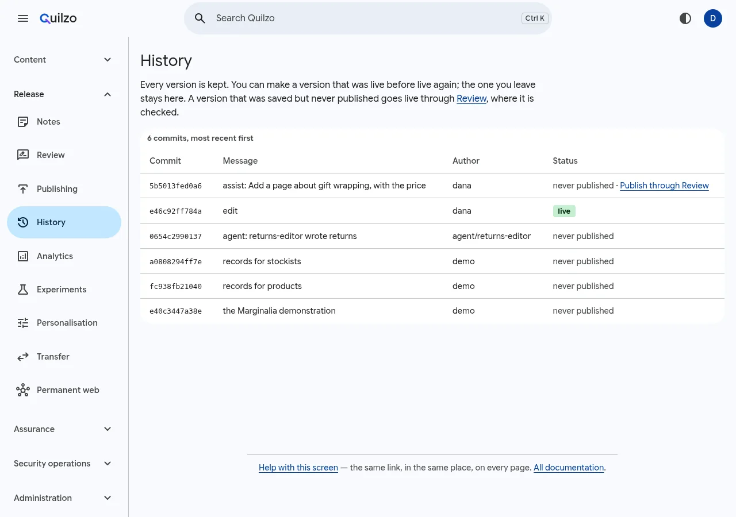
Task: Click message about gift wrapping page
Action: point(324,186)
